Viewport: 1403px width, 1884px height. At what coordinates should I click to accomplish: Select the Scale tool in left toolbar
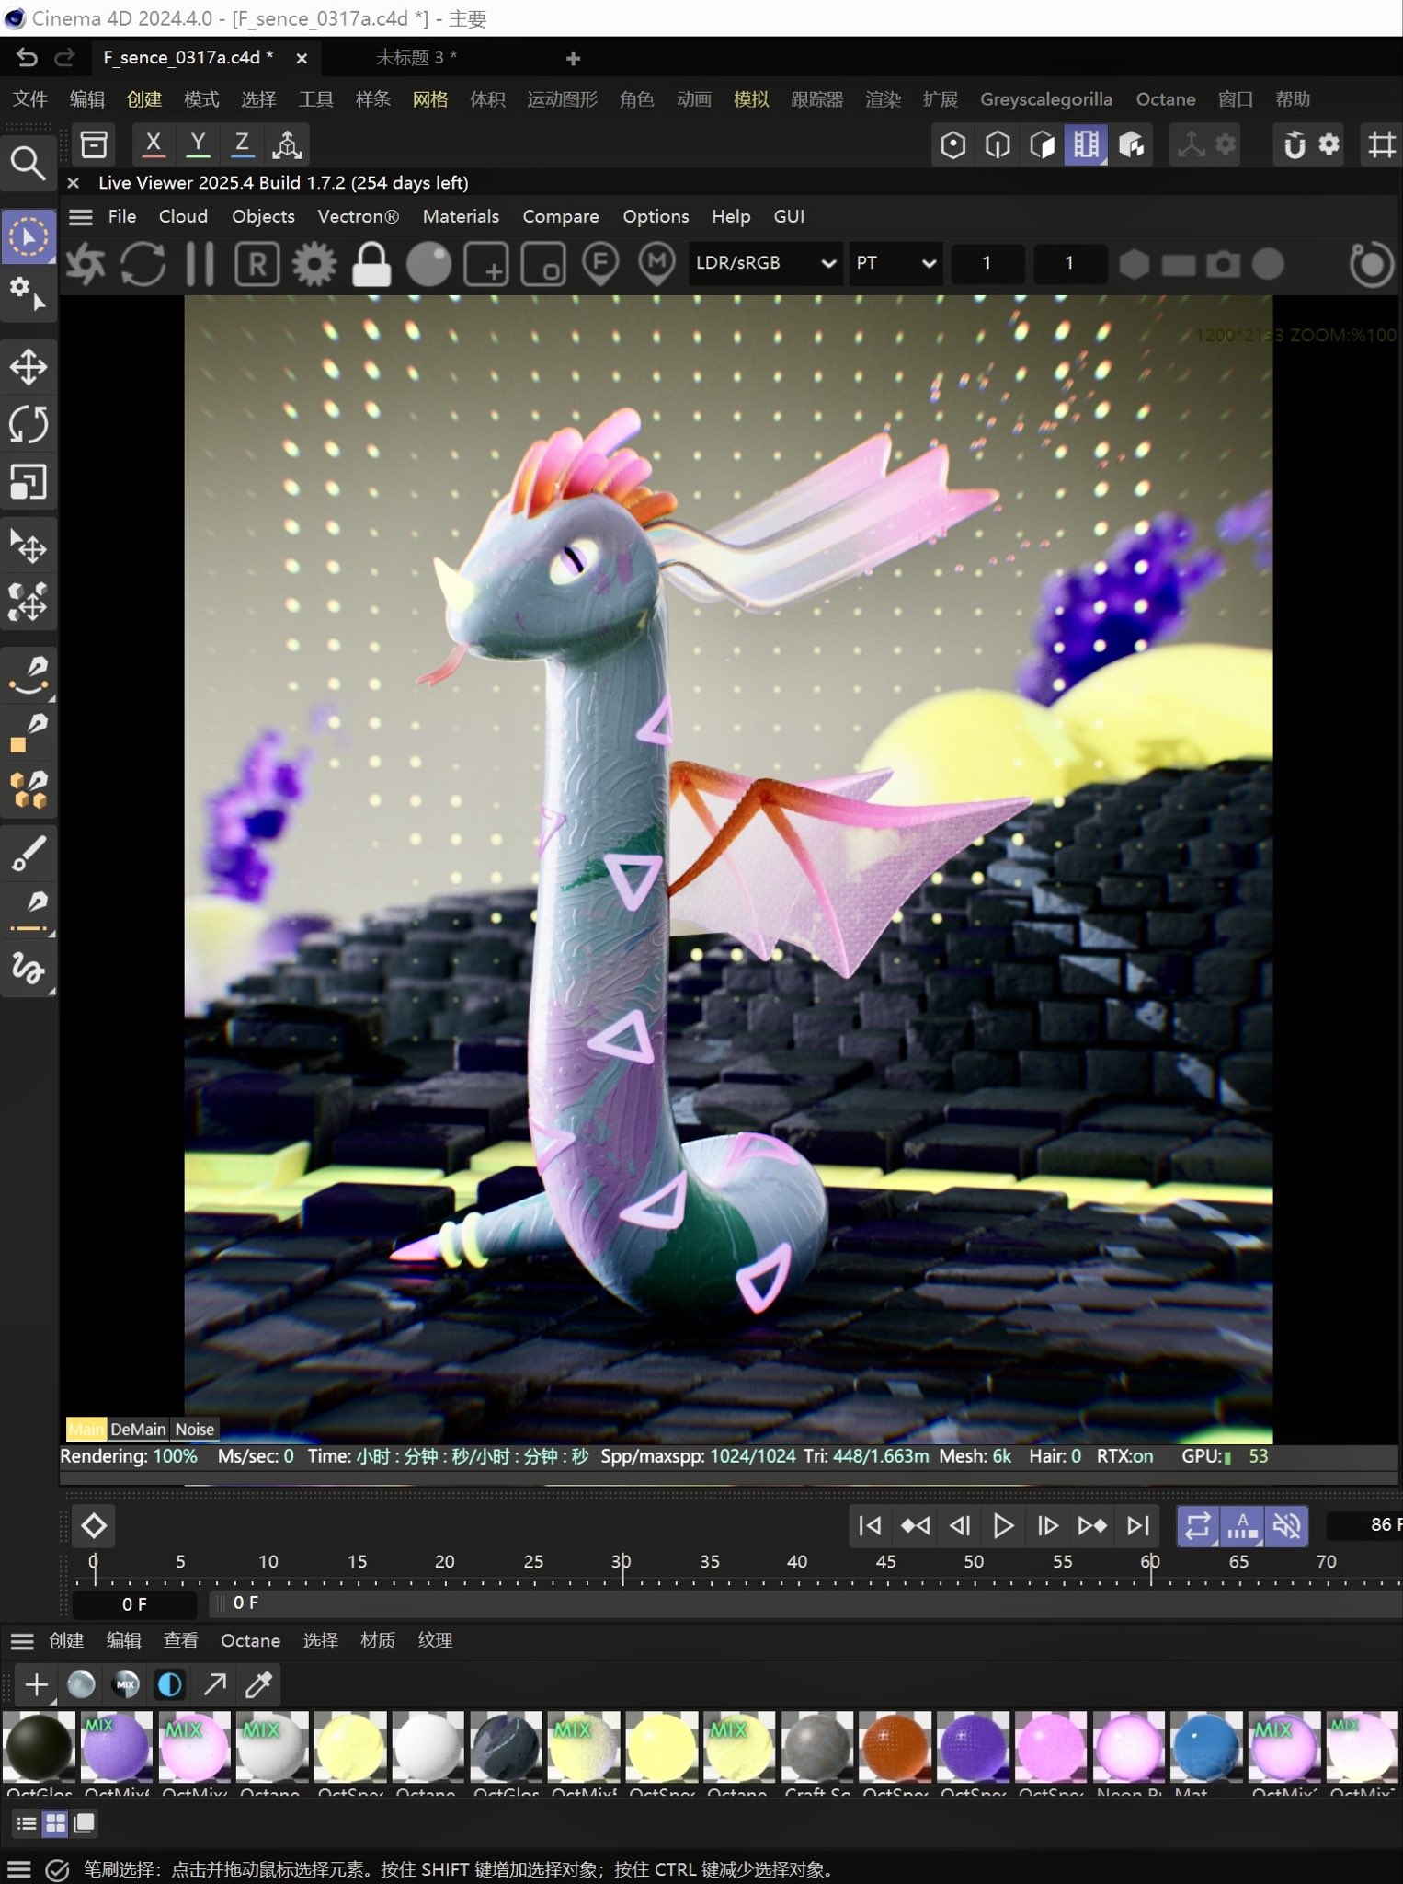point(29,481)
